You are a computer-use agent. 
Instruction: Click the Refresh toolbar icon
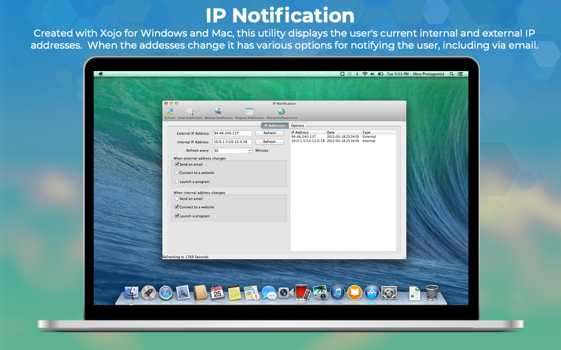[x=170, y=112]
